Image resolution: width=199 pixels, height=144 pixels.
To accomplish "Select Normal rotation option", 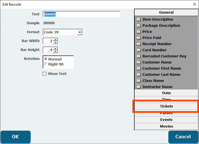I will coord(46,59).
